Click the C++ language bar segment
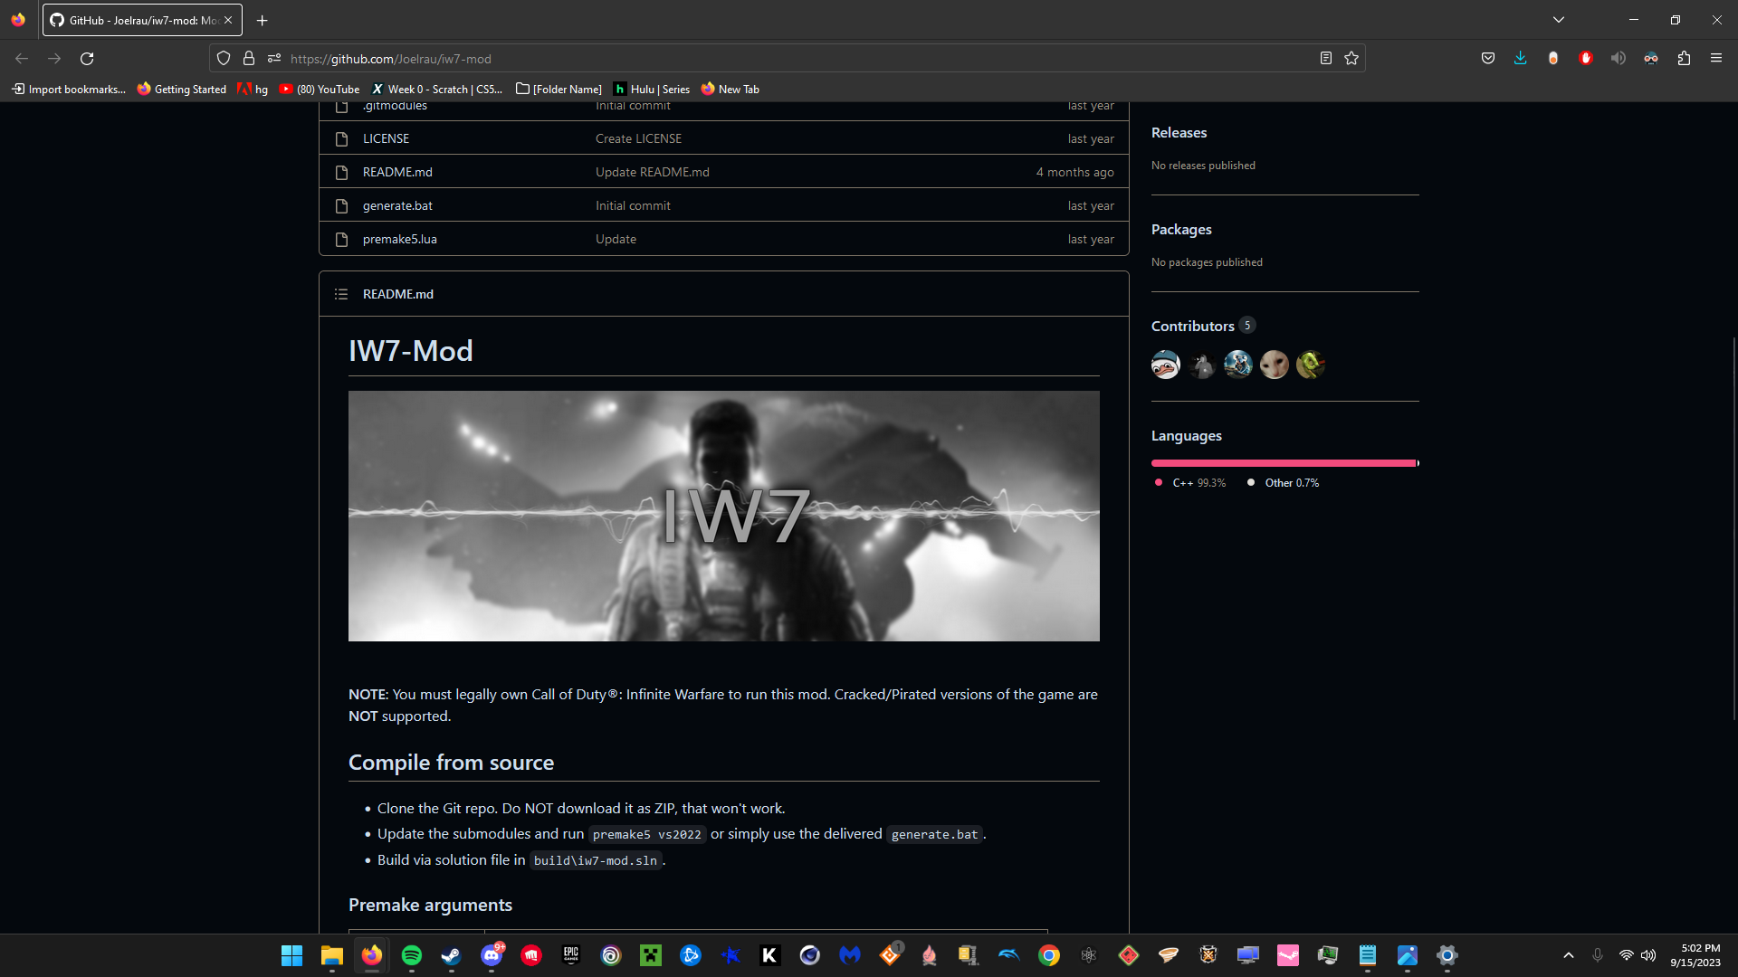Image resolution: width=1738 pixels, height=977 pixels. coord(1282,463)
